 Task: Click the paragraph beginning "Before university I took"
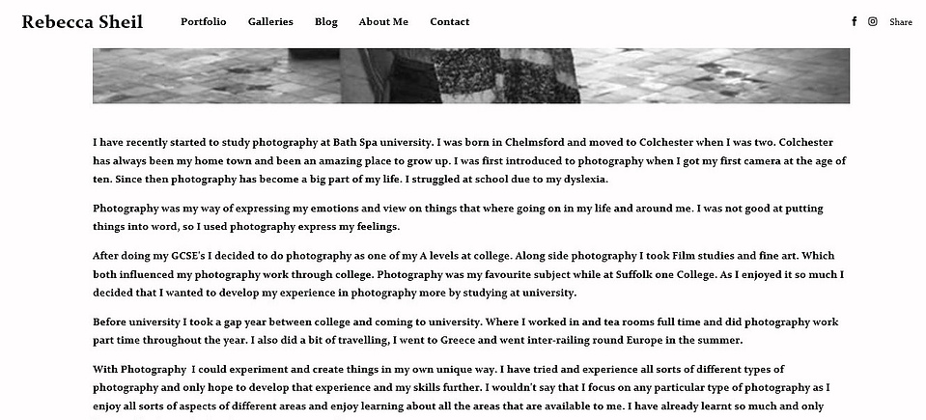pyautogui.click(x=465, y=331)
